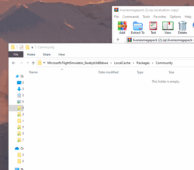Open the Commands menu in WinRAR
This screenshot has height=170, width=194.
point(131,17)
